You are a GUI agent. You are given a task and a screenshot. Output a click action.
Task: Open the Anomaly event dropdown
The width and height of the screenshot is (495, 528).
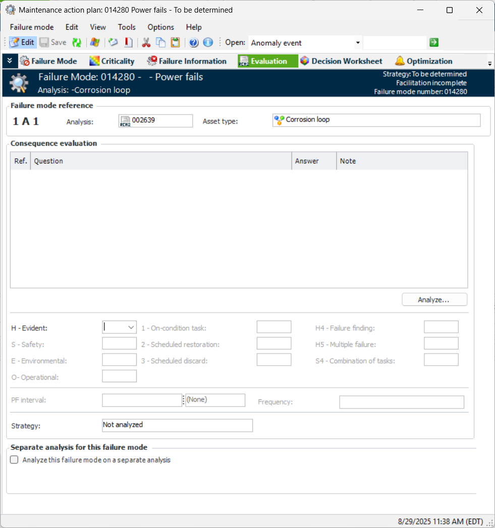(x=358, y=43)
